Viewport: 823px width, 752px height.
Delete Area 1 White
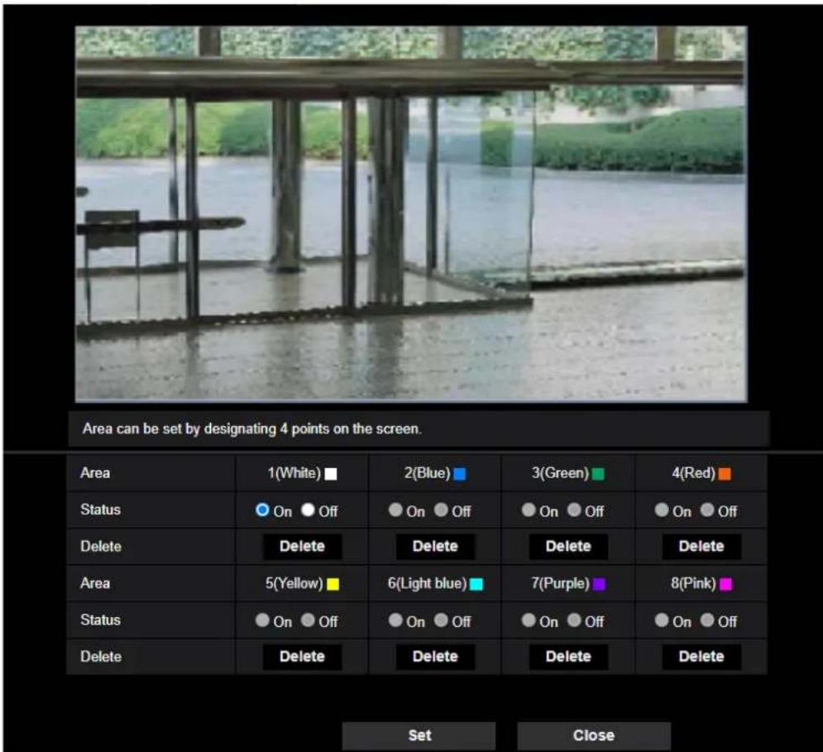pyautogui.click(x=303, y=547)
